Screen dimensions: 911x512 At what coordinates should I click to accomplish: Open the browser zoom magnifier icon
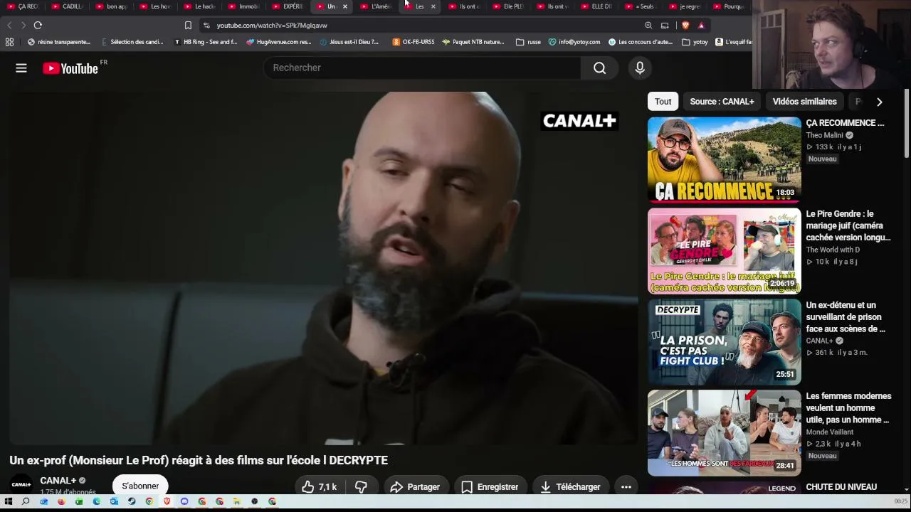tap(648, 26)
